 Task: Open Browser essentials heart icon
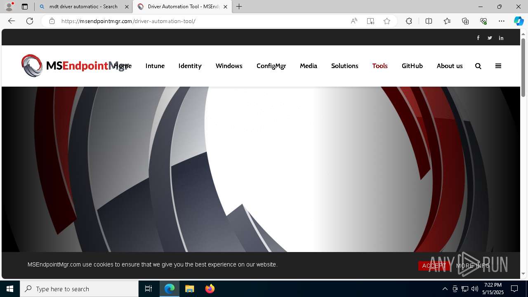tap(483, 21)
